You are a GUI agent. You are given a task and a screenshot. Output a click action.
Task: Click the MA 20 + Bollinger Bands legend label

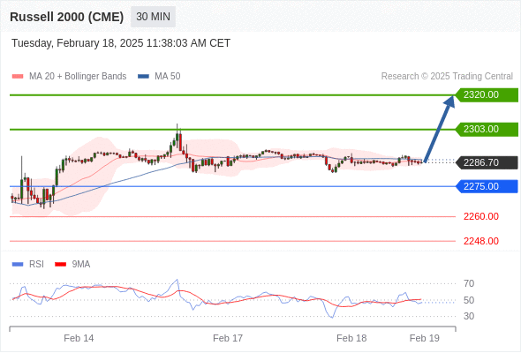pyautogui.click(x=78, y=77)
